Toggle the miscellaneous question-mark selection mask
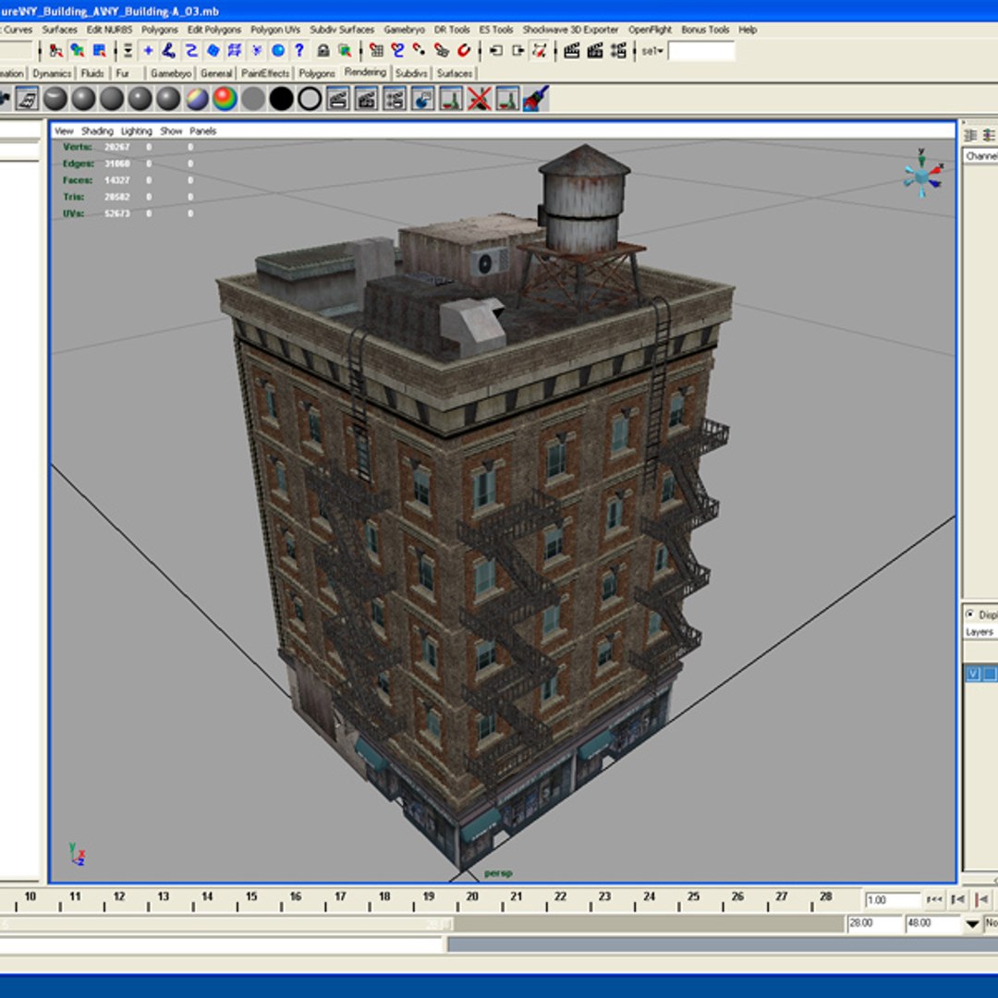 tap(299, 50)
